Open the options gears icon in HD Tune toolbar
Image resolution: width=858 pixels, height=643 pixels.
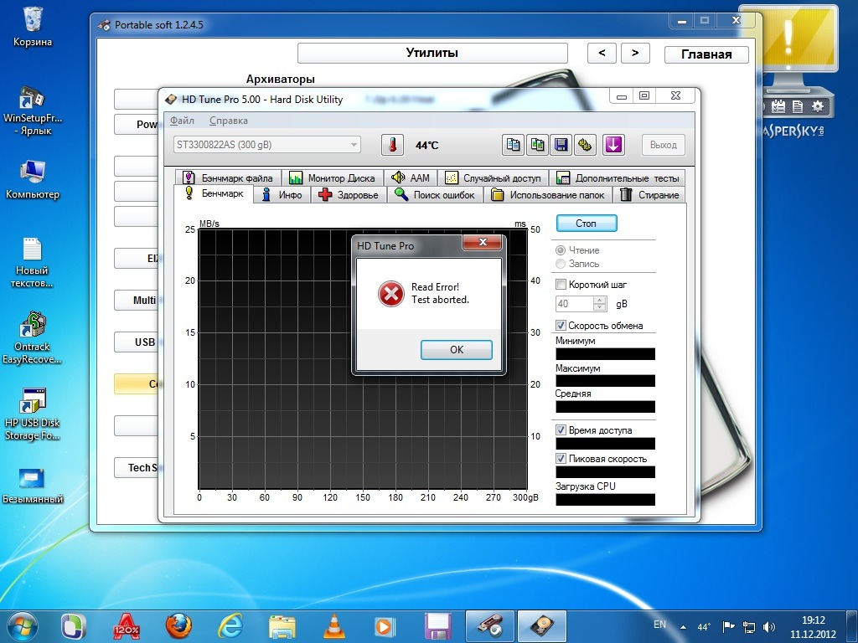tap(585, 145)
